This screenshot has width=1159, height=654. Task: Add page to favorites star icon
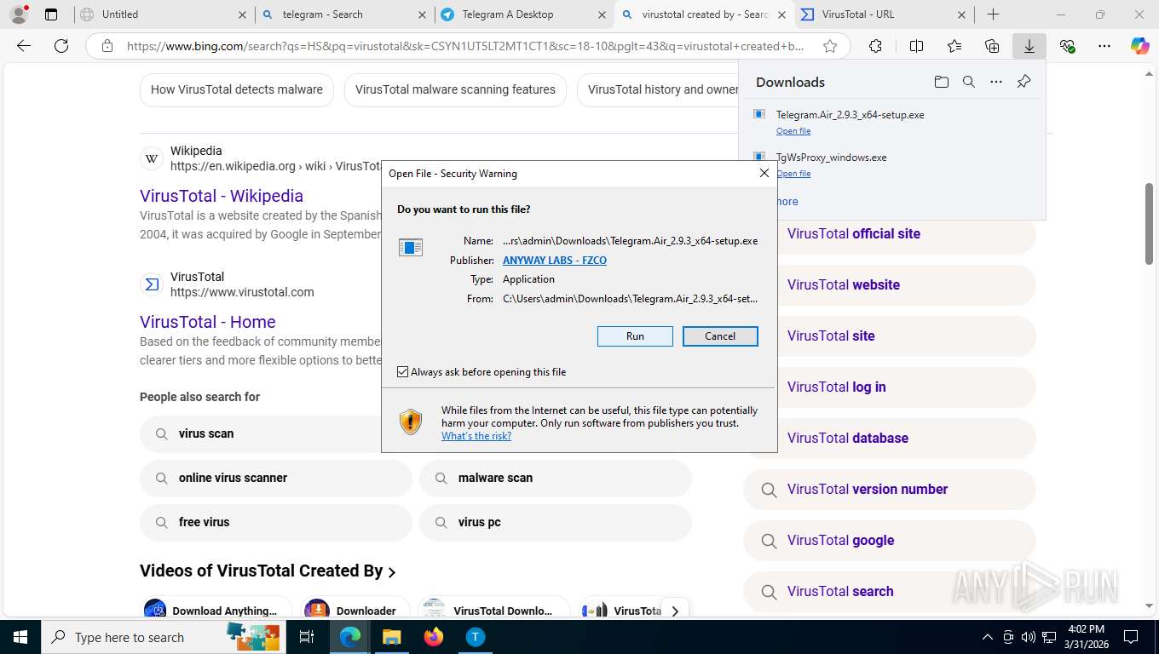coord(830,46)
